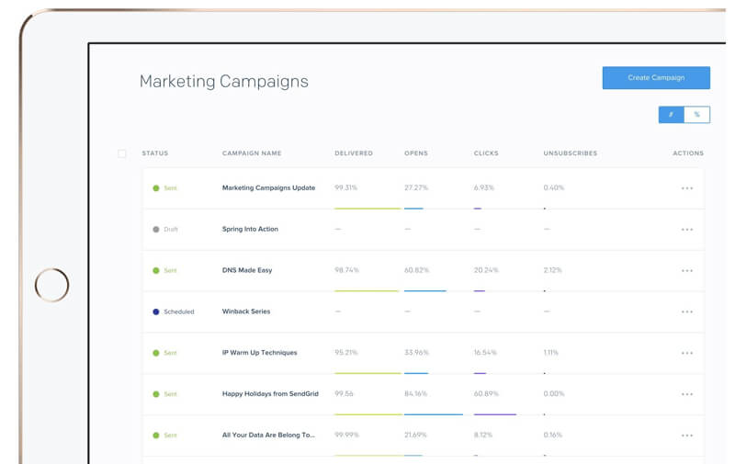Open the IP Warm Up Techniques campaign
This screenshot has height=464, width=735.
tap(260, 353)
